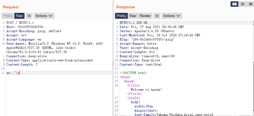
Task: Click Accept-Language: en header
Action: (x=24, y=39)
